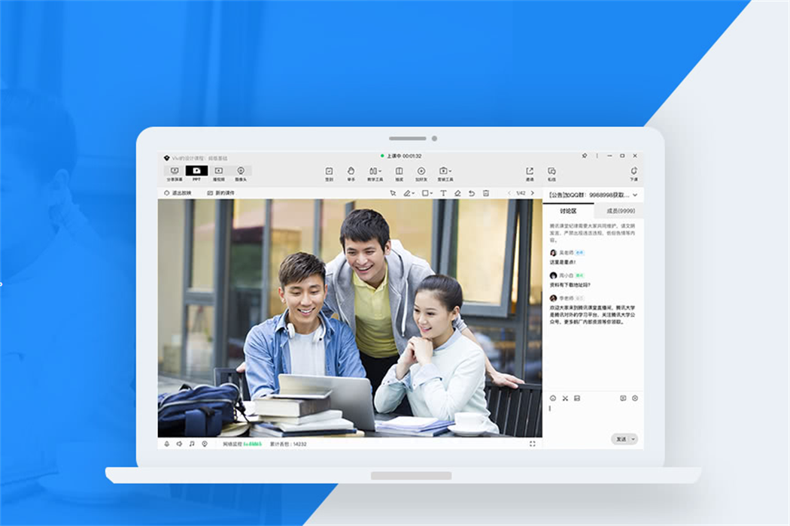Expand the announcement (公告) bar chevron
The height and width of the screenshot is (526, 790).
(x=635, y=195)
